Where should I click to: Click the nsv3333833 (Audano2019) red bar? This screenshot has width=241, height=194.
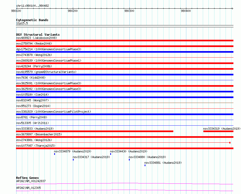[95, 131]
